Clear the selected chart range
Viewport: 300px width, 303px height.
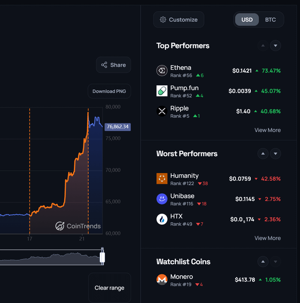click(110, 288)
